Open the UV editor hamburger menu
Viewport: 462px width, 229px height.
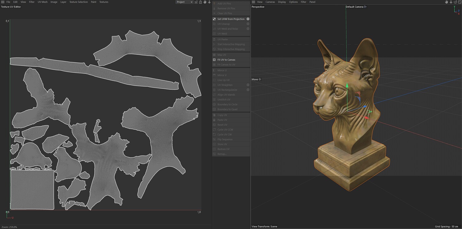click(2, 2)
